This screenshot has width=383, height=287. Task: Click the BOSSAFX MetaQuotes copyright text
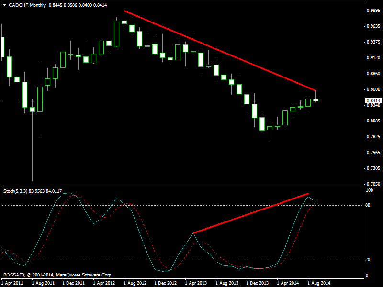point(57,275)
